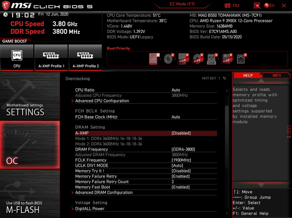Click the settings list scrollbar thumb
The image size is (292, 218).
(x=227, y=137)
